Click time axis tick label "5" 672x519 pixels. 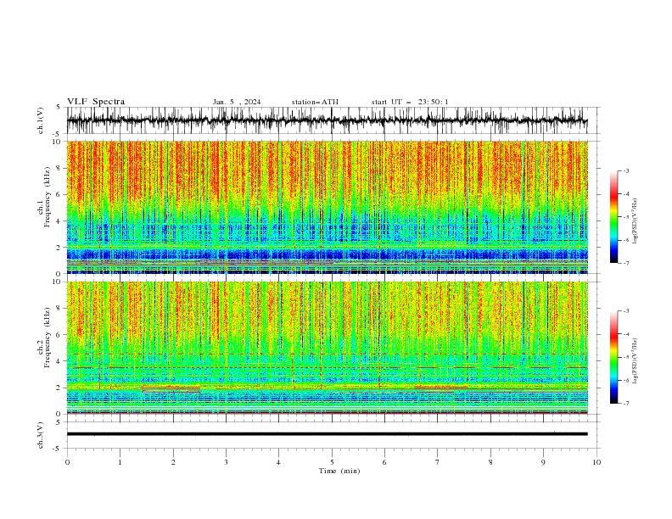click(332, 462)
